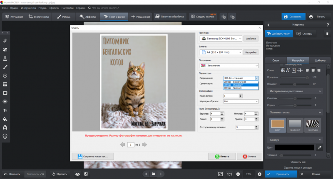Image resolution: width=333 pixels, height=179 pixels.
Task: Click the Количество copies input field
Action: coord(231,96)
